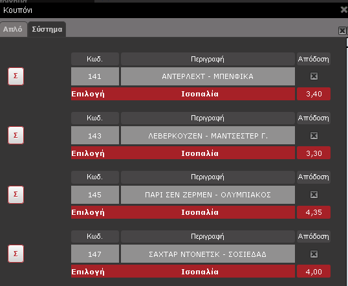Click odds 4,35 for match 145

click(314, 212)
